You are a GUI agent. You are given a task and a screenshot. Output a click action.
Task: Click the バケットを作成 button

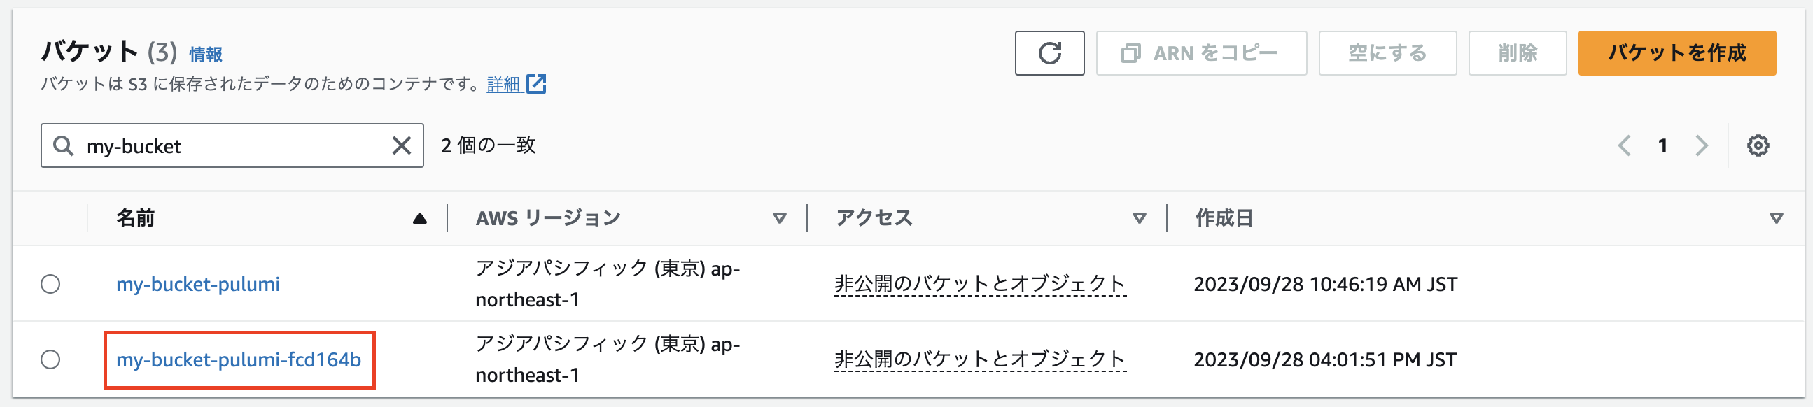(1676, 52)
